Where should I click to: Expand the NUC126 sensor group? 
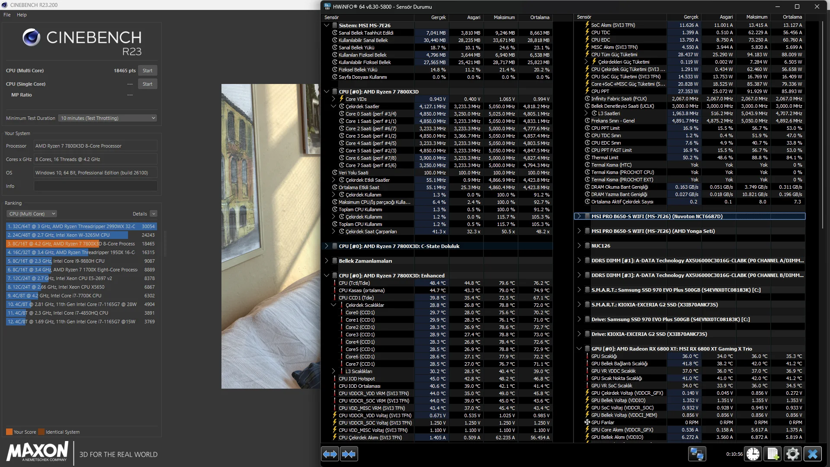point(579,246)
